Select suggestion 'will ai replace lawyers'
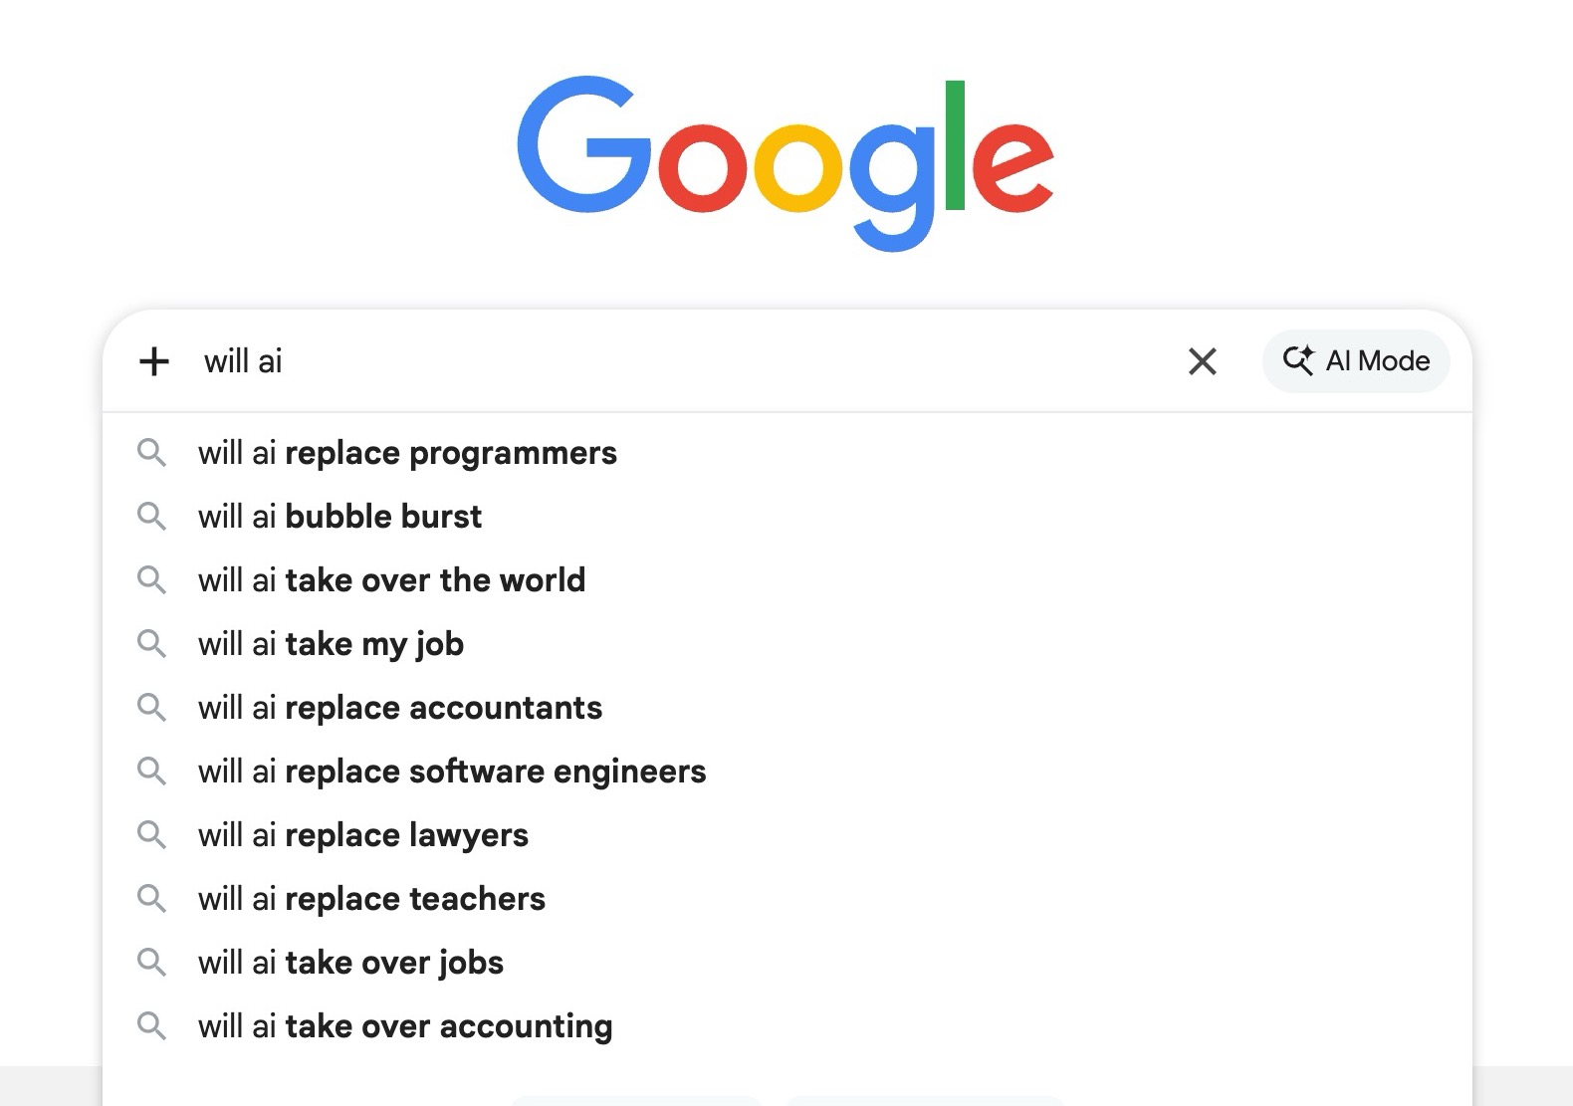 pos(363,835)
